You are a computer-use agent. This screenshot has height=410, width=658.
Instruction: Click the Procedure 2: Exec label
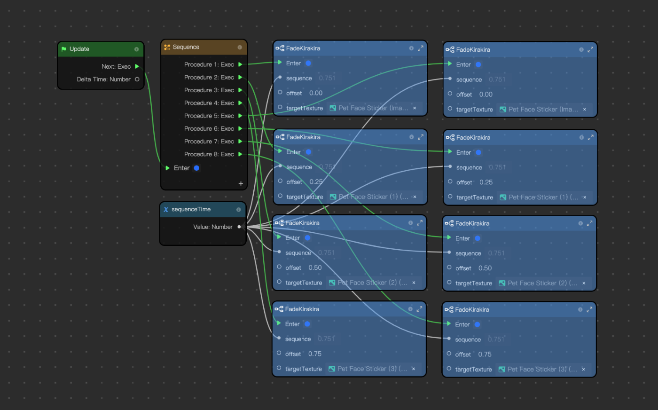point(209,78)
